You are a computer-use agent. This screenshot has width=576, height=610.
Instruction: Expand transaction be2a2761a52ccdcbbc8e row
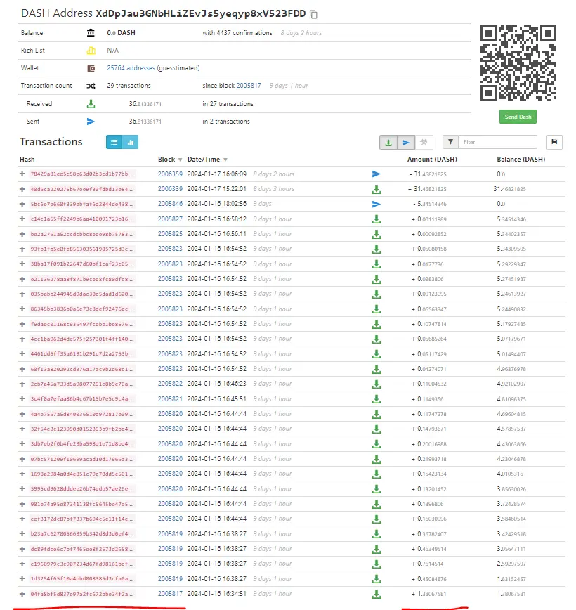pyautogui.click(x=22, y=234)
